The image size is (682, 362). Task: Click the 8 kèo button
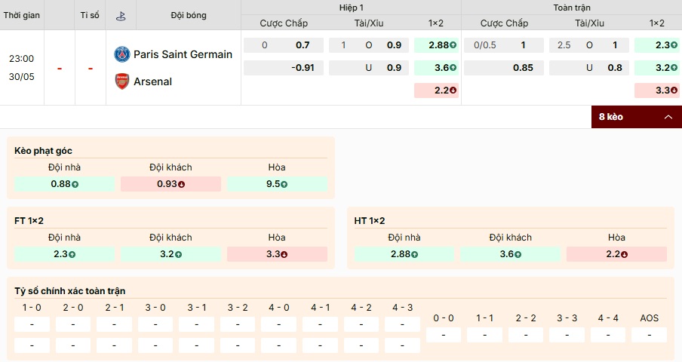(x=636, y=117)
